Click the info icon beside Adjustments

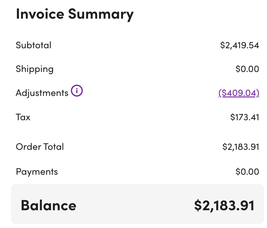(77, 91)
